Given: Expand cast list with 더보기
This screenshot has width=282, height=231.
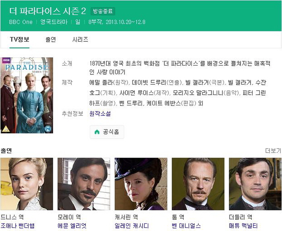Looking at the screenshot, I should tap(273, 151).
